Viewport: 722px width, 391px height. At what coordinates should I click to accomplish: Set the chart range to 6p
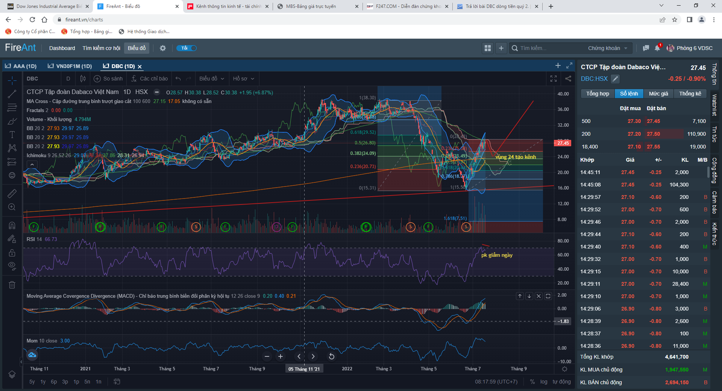[54, 382]
